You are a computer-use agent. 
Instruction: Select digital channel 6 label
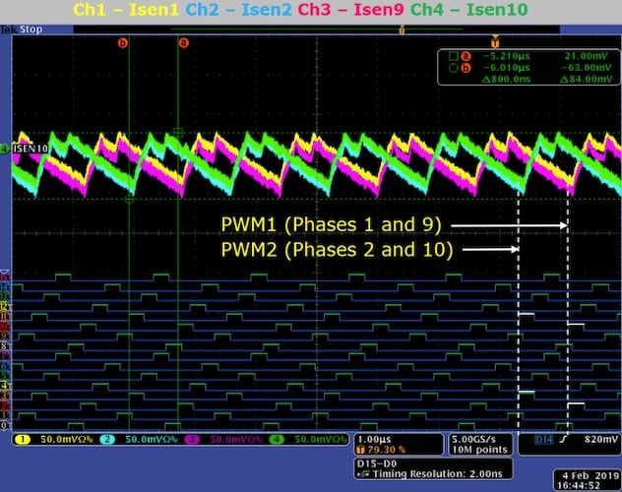pyautogui.click(x=5, y=365)
